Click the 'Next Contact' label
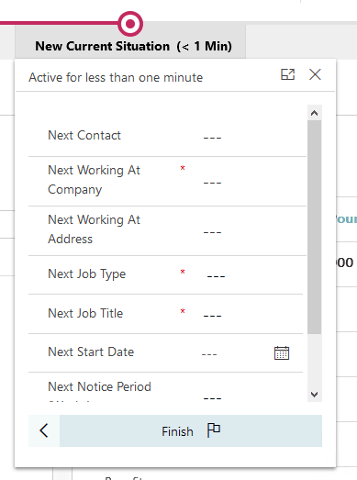 (84, 135)
